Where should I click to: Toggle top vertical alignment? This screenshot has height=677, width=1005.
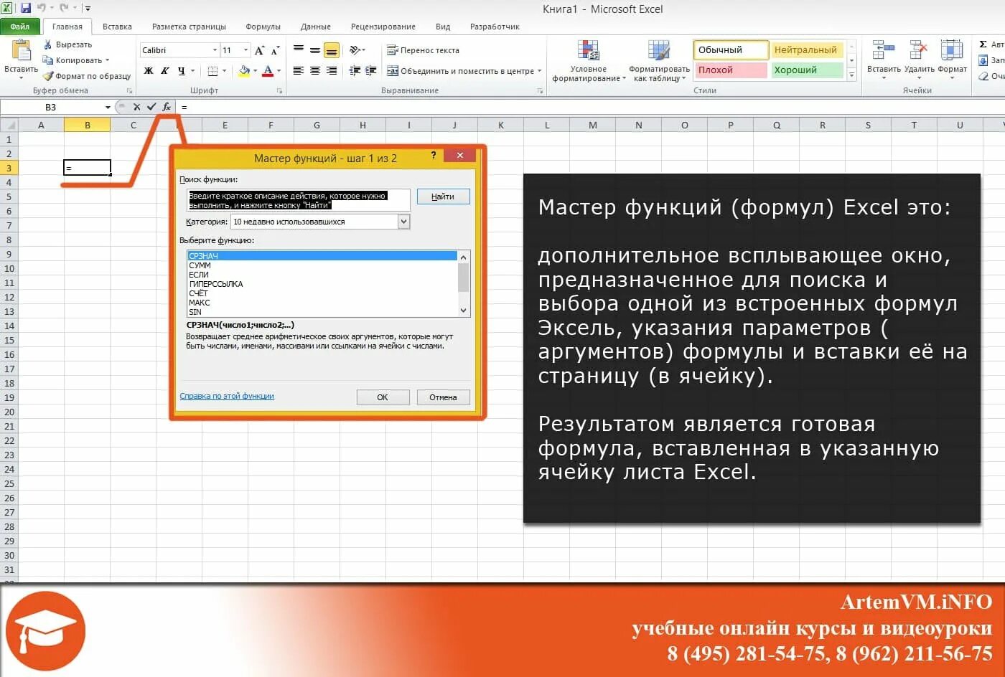click(x=299, y=50)
